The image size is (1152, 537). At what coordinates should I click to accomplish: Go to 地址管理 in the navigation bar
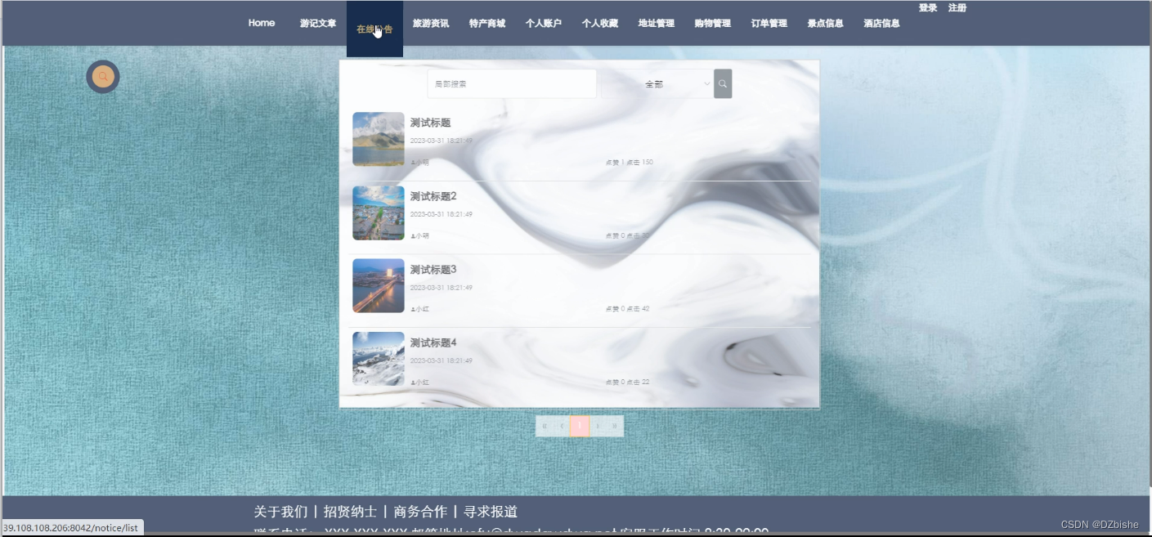(x=657, y=24)
